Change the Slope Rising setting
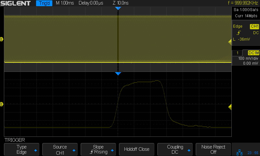The height and width of the screenshot is (156, 260). click(x=98, y=149)
